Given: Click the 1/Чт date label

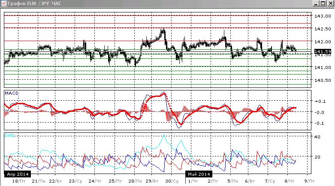Looking at the screenshot, I should pos(193,181).
